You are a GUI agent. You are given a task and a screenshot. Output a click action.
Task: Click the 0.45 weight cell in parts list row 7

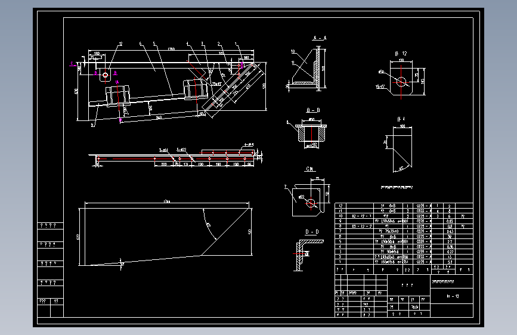[x=450, y=231]
